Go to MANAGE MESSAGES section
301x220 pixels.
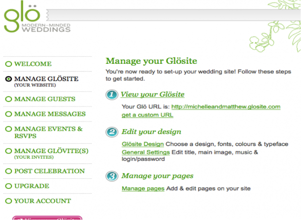(x=50, y=114)
